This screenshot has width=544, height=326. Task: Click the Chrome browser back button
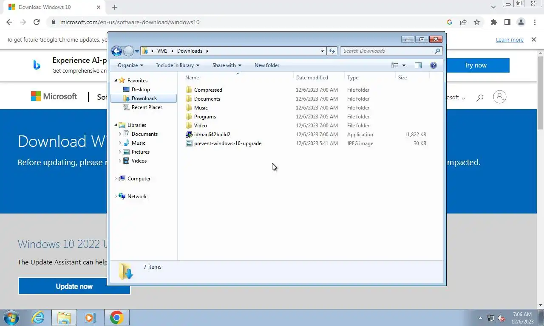pyautogui.click(x=9, y=22)
